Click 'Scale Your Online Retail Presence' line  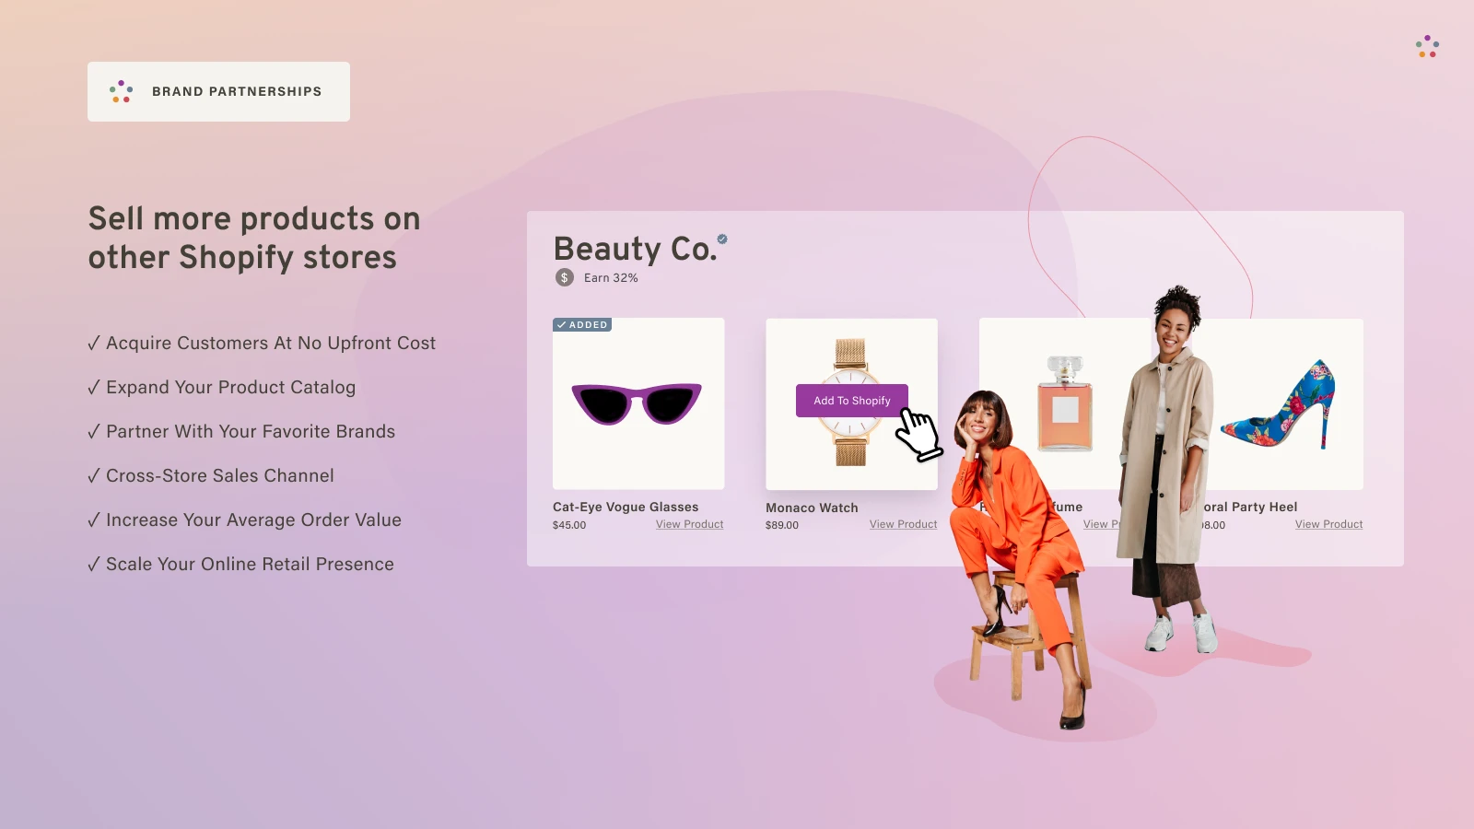coord(241,564)
